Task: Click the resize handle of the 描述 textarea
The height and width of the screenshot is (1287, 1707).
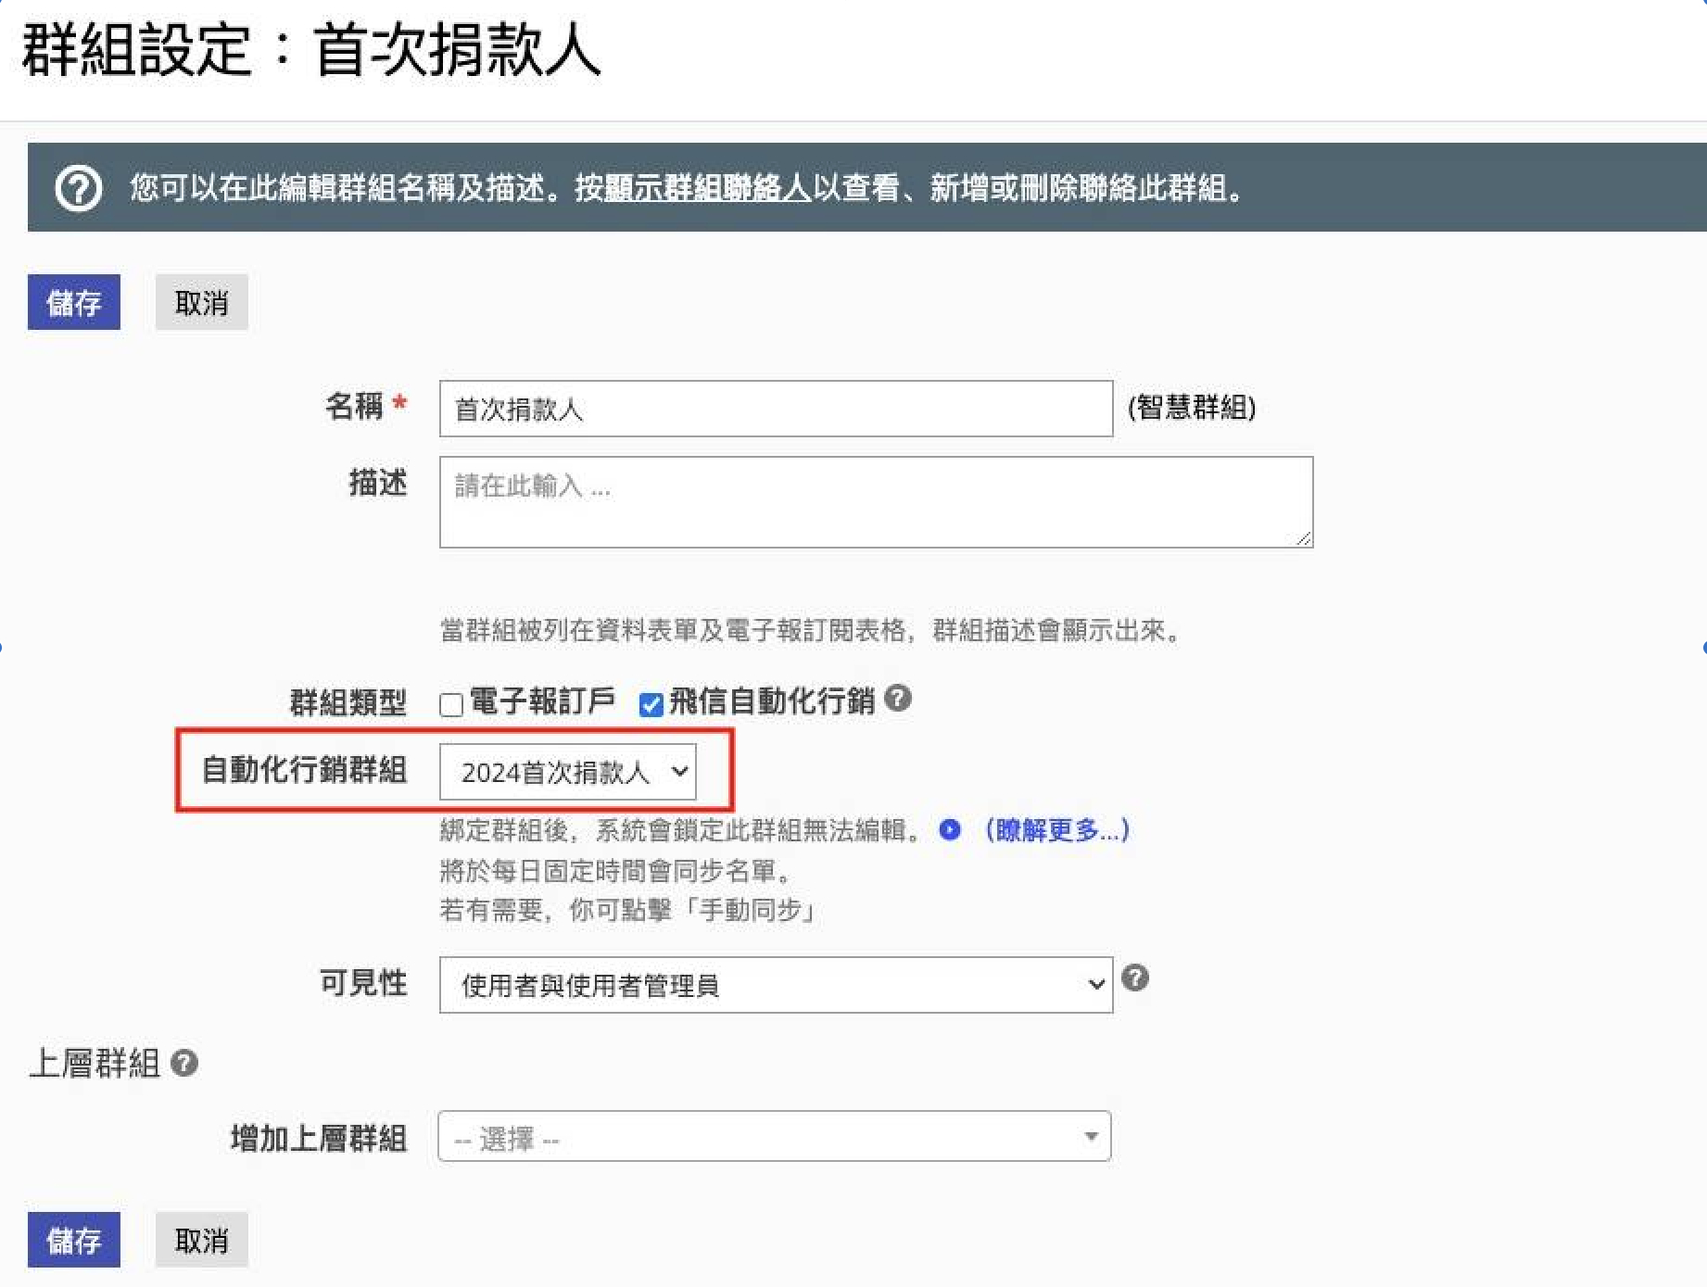Action: tap(1304, 538)
